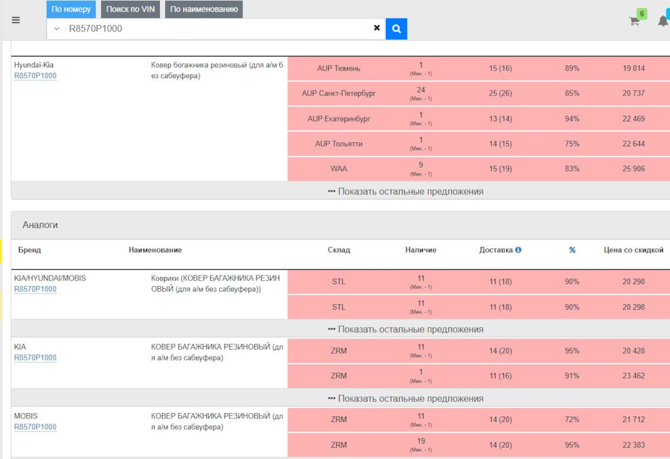Click the 72% rating in MOBIS row
670x459 pixels.
[x=572, y=419]
